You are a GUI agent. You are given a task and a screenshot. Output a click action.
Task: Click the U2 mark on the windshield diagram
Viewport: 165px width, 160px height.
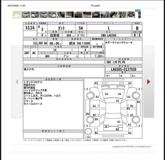tap(106, 94)
